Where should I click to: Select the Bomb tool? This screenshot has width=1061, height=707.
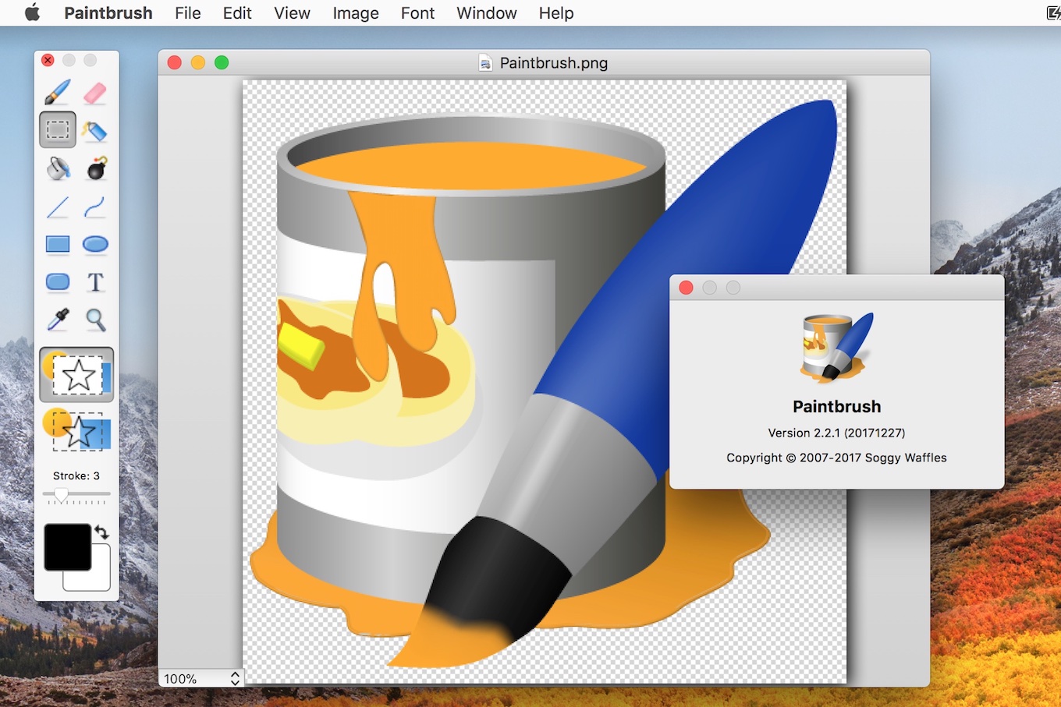coord(95,168)
